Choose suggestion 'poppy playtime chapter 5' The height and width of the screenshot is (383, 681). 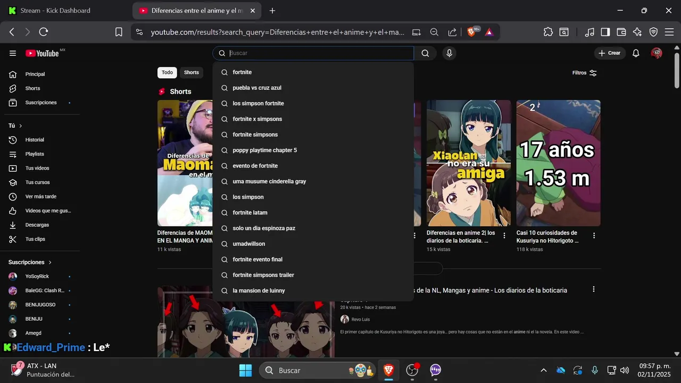[313, 150]
